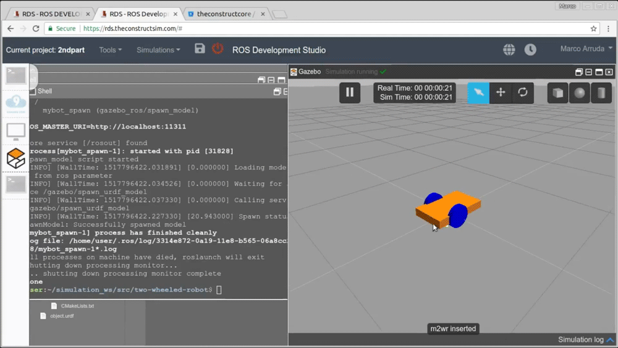Click the Current project: 2ndpart label
Viewport: 618px width, 348px height.
pyautogui.click(x=45, y=50)
